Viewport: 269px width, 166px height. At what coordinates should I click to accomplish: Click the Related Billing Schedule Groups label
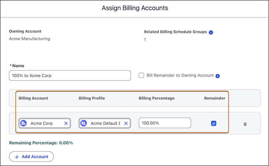point(175,32)
